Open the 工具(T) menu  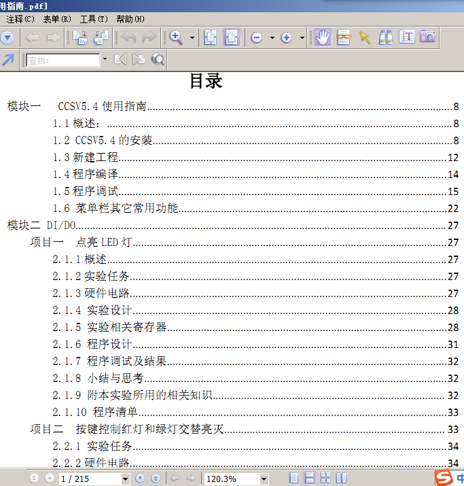pos(94,19)
